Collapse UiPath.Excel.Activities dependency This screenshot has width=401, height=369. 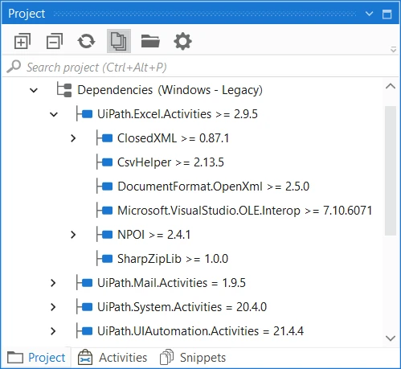coord(54,114)
